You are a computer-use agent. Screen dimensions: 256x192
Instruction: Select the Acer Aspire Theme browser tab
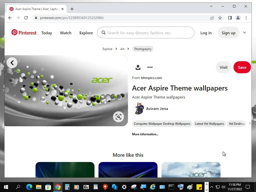pos(37,9)
